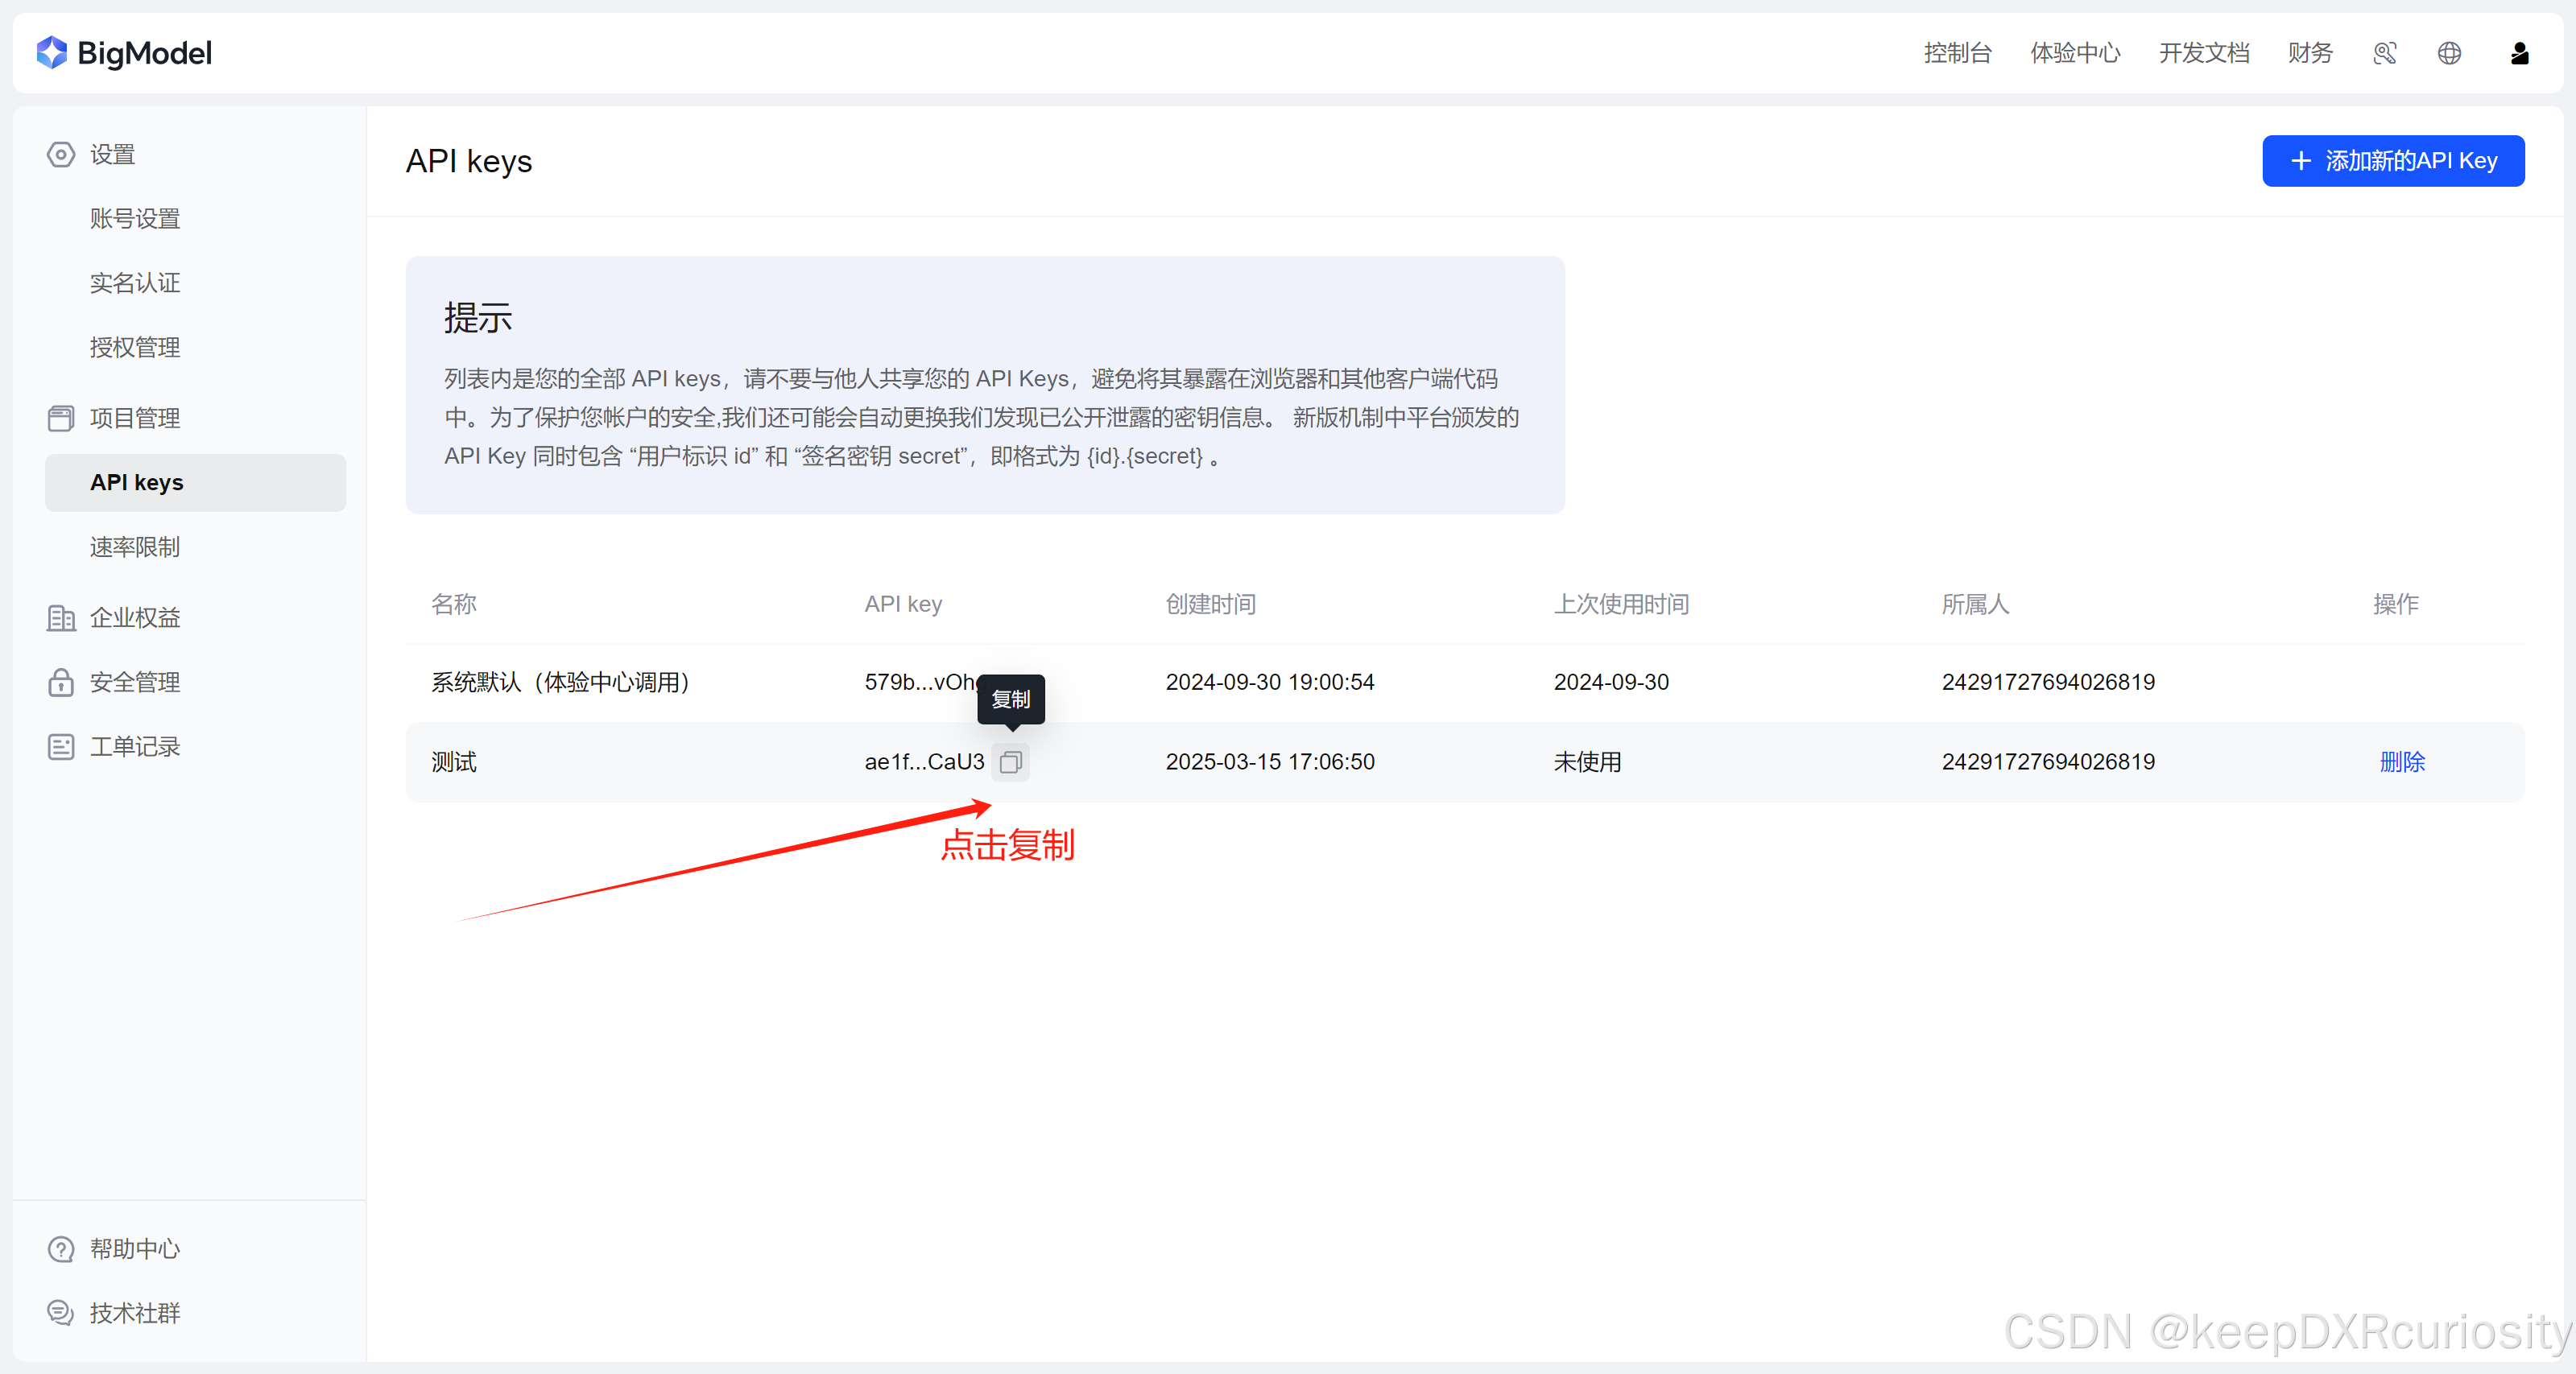Click the 安全管理 lock icon
The image size is (2576, 1374).
[61, 683]
